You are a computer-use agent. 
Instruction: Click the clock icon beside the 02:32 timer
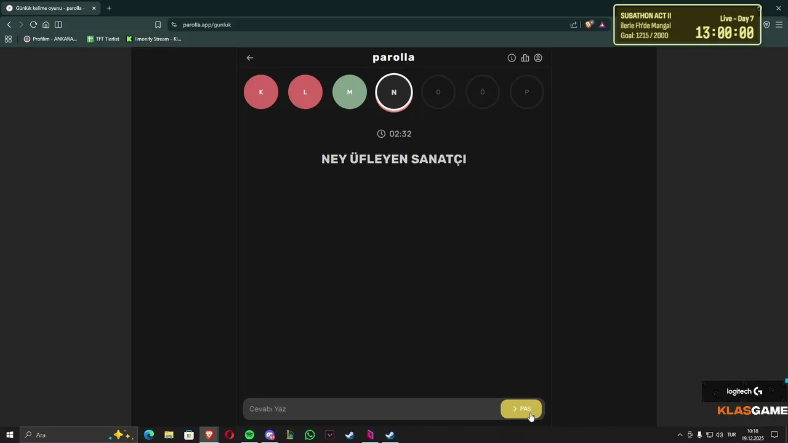pos(381,134)
